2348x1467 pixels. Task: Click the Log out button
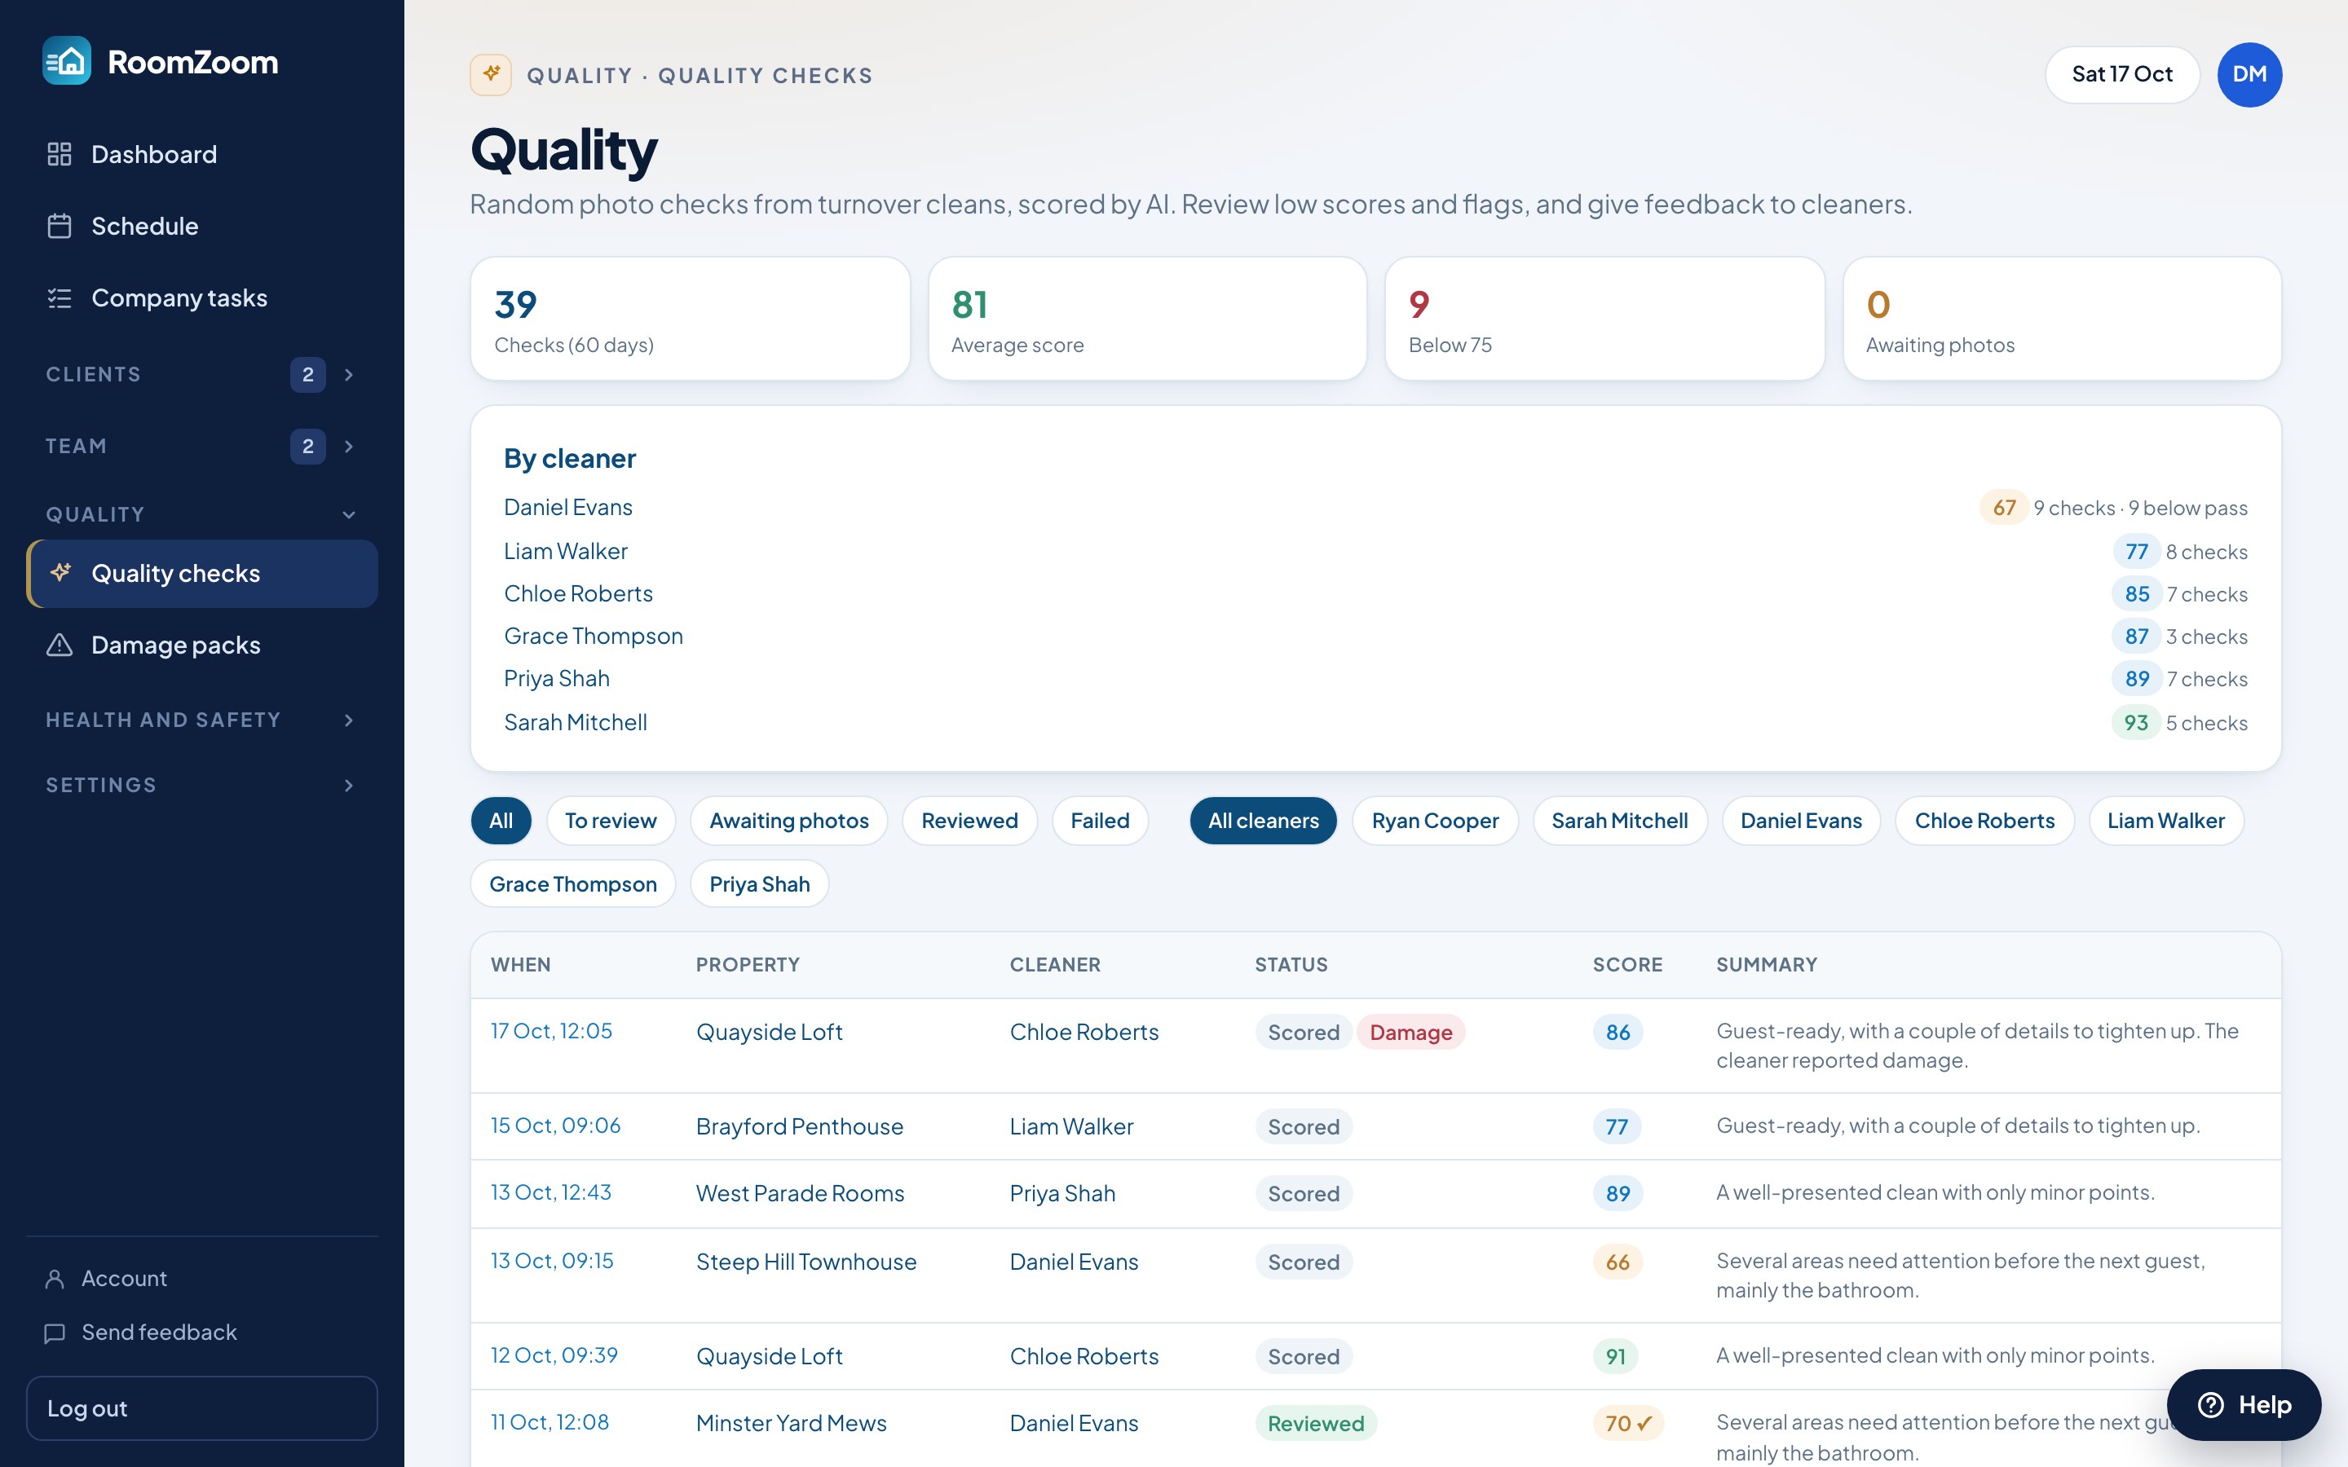point(202,1408)
